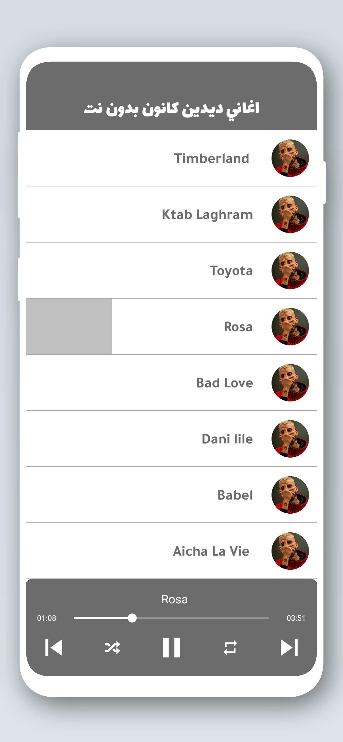Play the Babel track
Viewport: 343px width, 742px height.
point(171,495)
